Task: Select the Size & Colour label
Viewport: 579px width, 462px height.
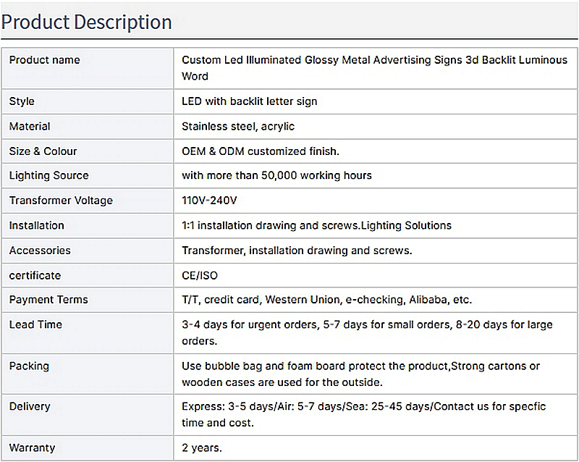Action: [x=43, y=151]
